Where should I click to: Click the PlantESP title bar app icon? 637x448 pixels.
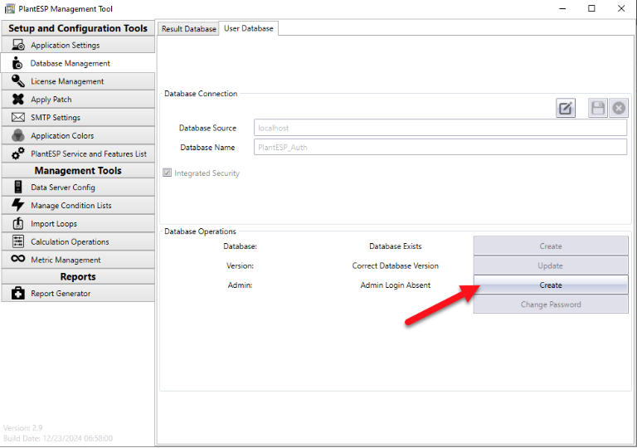[9, 8]
